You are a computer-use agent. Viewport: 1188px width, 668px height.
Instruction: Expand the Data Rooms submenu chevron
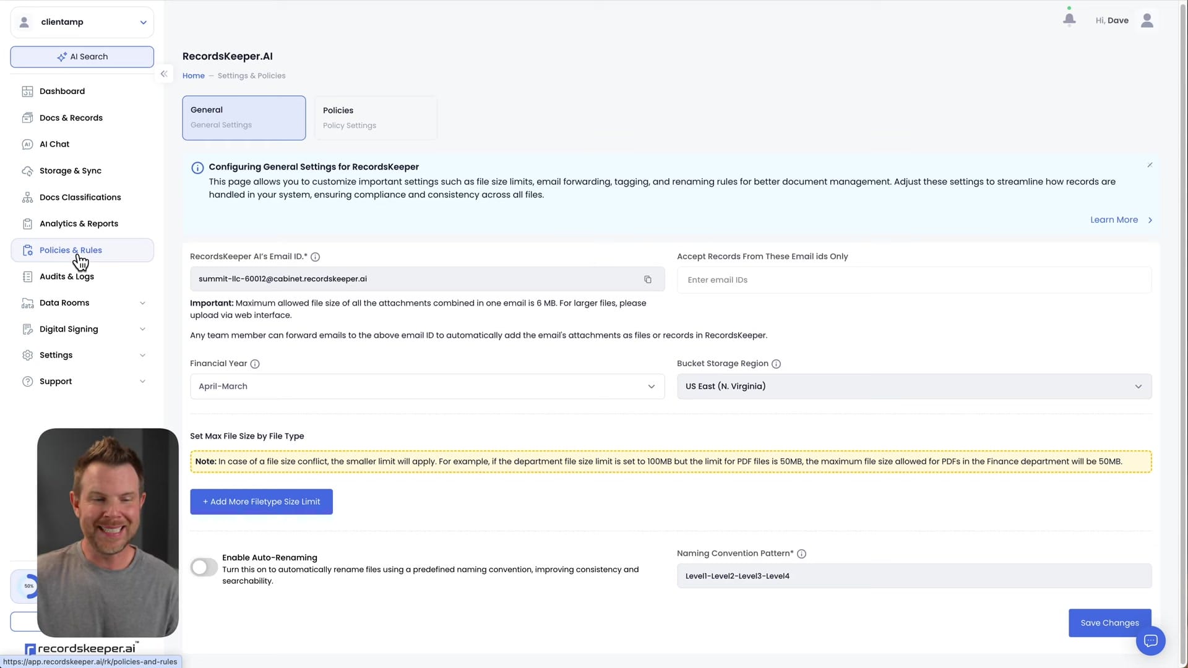(x=142, y=303)
